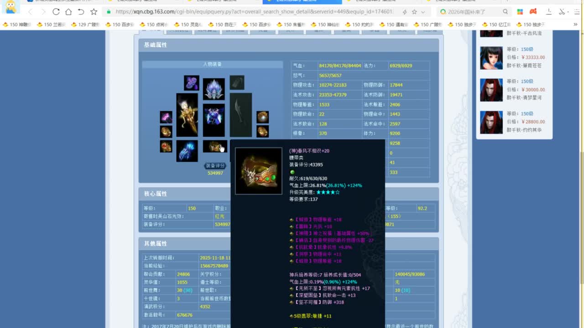Click the blue claw boots equipment icon
Viewport: 584px width, 328px height.
coord(187,151)
